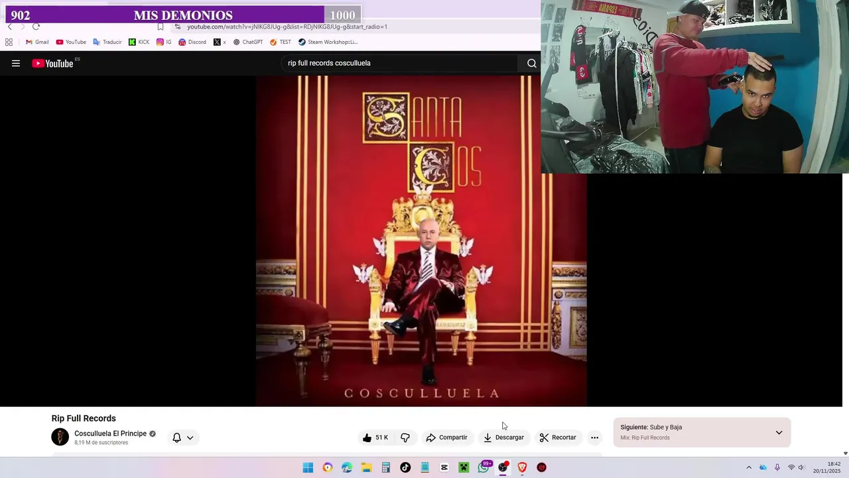Image resolution: width=849 pixels, height=478 pixels.
Task: Open the YouTube hamburger guide menu
Action: click(x=16, y=63)
